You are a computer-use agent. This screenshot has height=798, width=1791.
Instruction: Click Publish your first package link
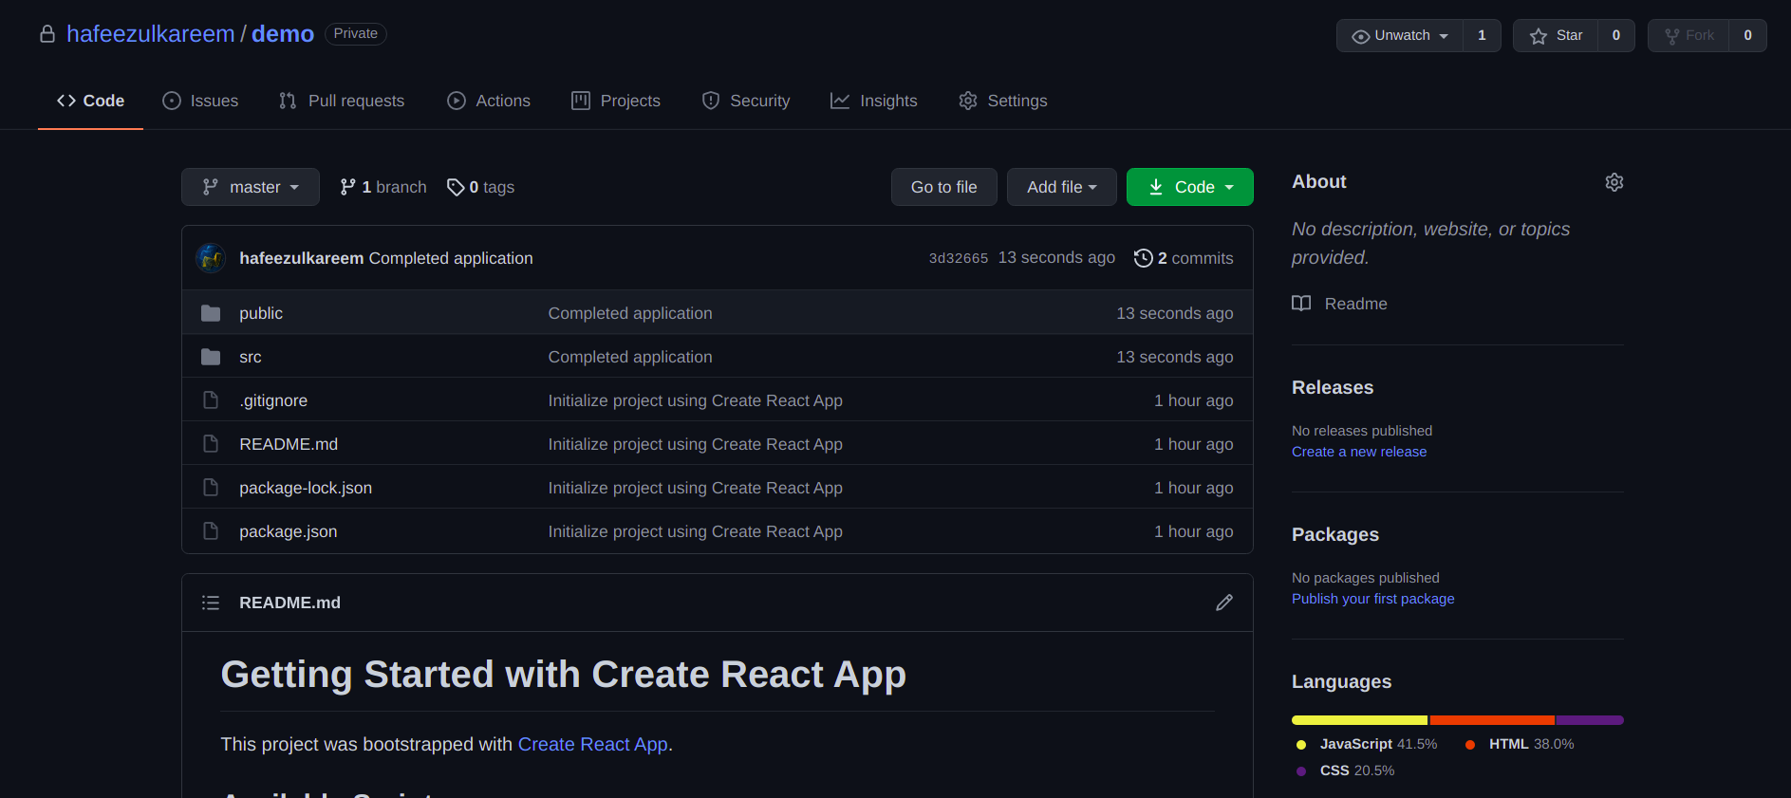click(x=1373, y=599)
